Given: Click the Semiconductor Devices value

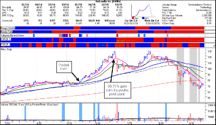Looking at the screenshot, I should pos(200,5).
